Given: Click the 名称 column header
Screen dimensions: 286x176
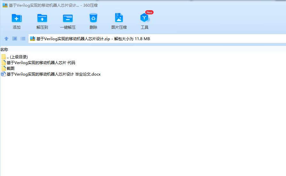Looking at the screenshot, I should click(4, 49).
